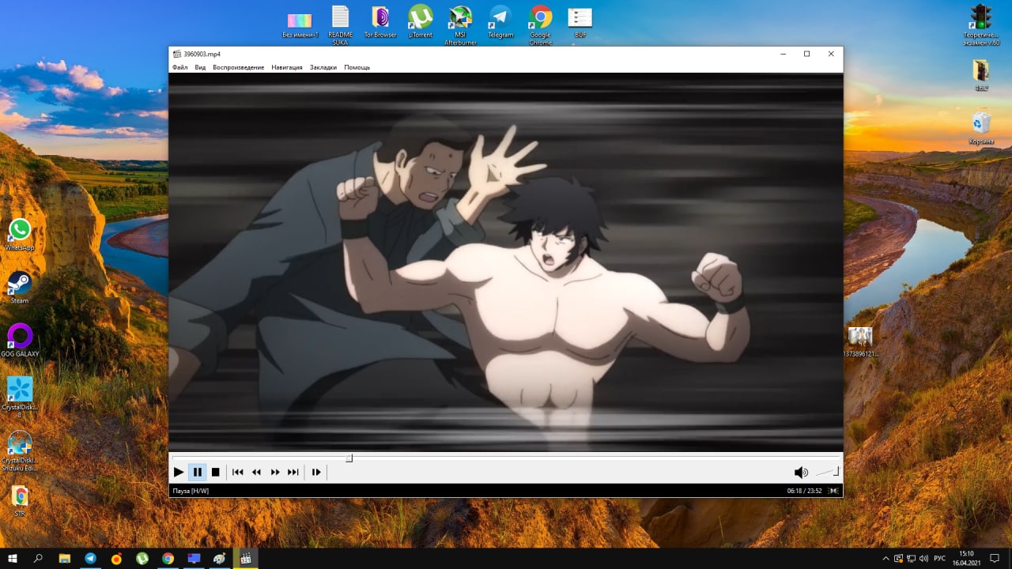Image resolution: width=1012 pixels, height=569 pixels.
Task: Click the Play button in the player
Action: tap(179, 472)
